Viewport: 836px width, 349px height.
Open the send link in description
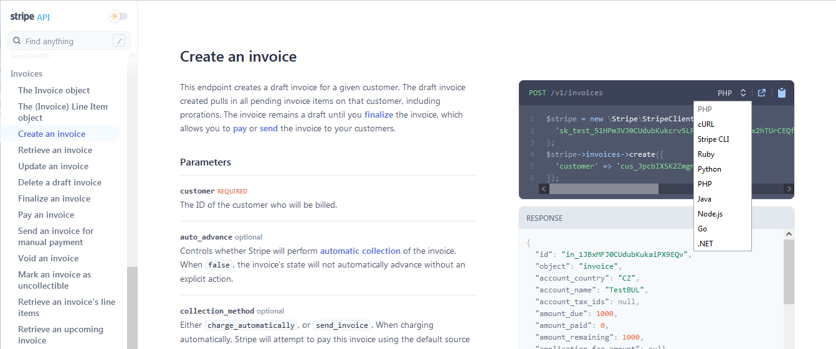(x=268, y=128)
